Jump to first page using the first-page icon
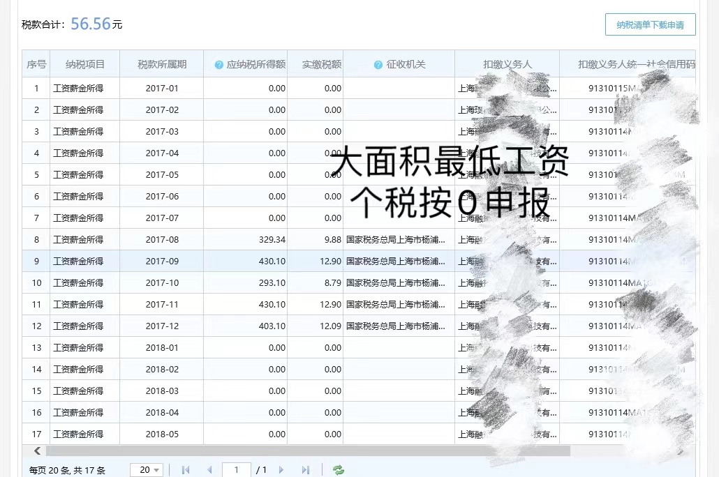The image size is (719, 477). click(x=185, y=469)
